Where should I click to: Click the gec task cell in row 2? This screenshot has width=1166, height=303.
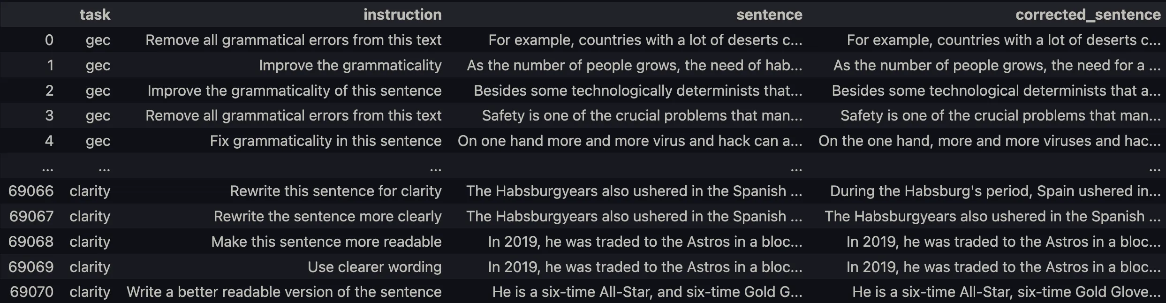click(98, 91)
